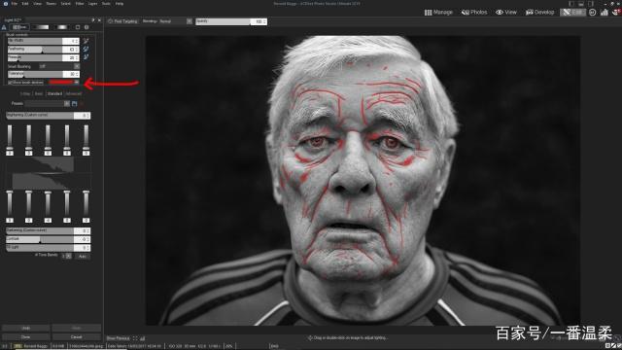This screenshot has height=350, width=622.
Task: Click the Done button
Action: tap(26, 337)
